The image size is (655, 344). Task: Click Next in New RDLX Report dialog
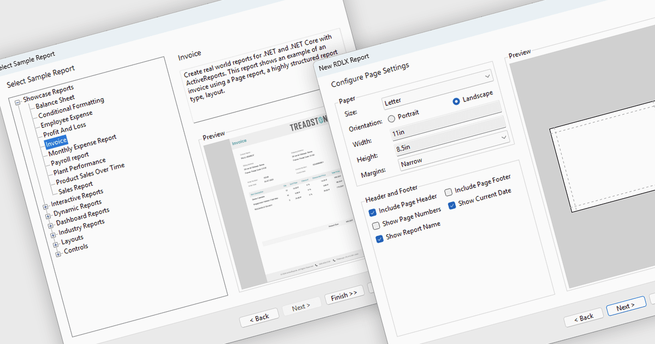click(x=626, y=307)
